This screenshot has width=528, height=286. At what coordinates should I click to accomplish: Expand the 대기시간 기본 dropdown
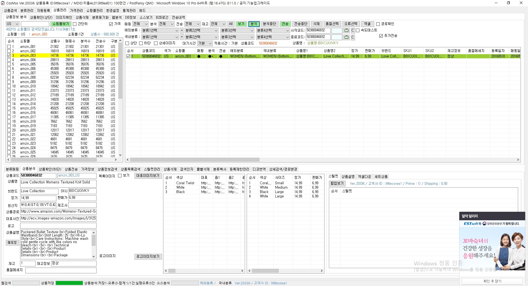[x=205, y=43]
